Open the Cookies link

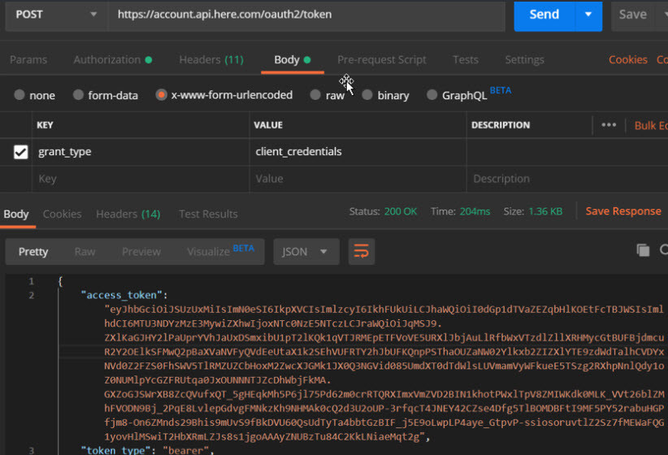click(628, 59)
